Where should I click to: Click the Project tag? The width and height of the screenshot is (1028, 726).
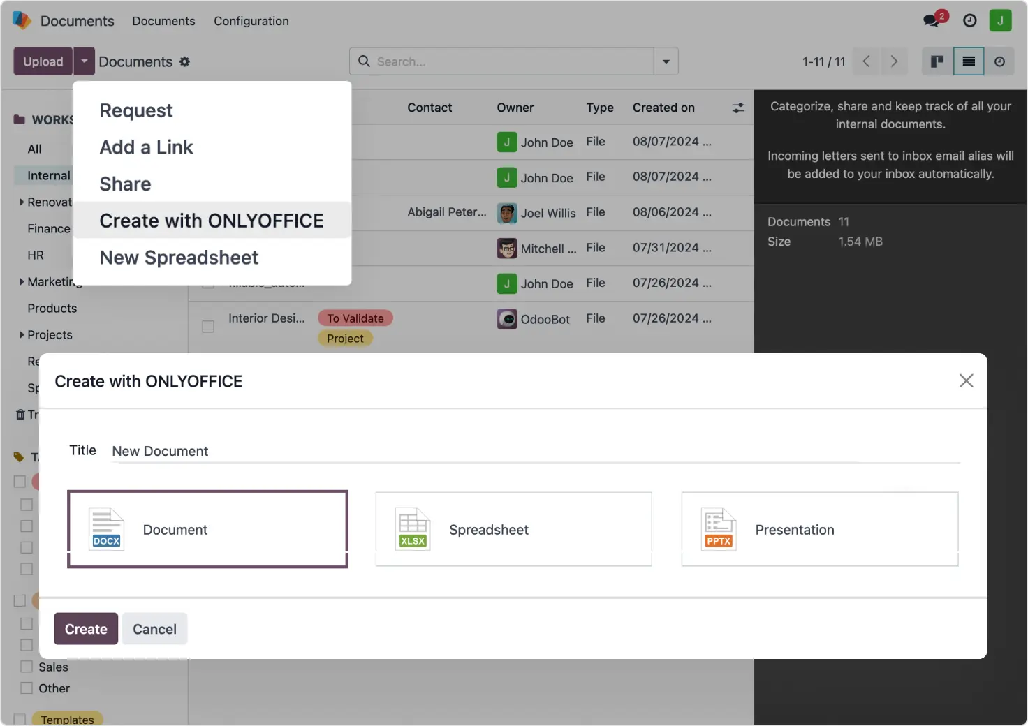pyautogui.click(x=345, y=339)
